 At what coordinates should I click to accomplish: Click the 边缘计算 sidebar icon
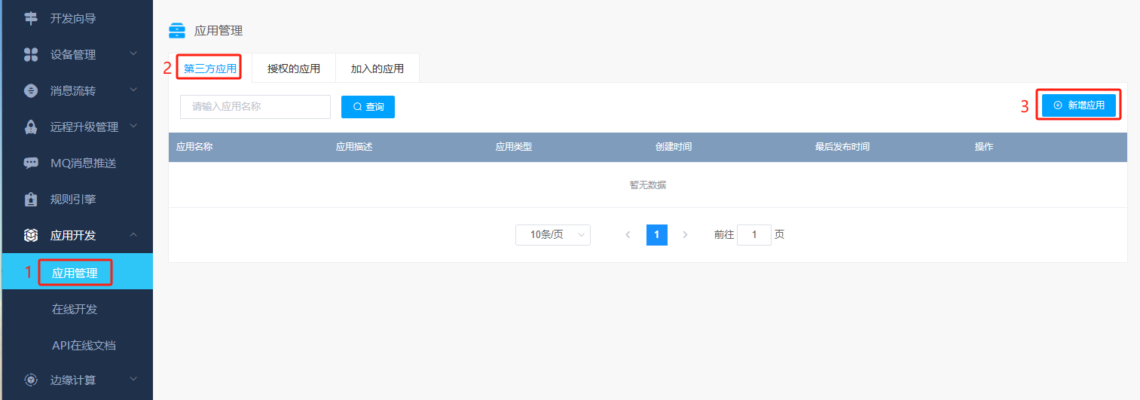point(31,380)
